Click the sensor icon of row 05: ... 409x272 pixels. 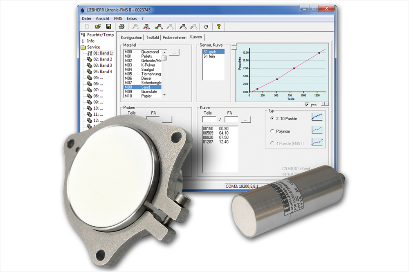coord(90,78)
